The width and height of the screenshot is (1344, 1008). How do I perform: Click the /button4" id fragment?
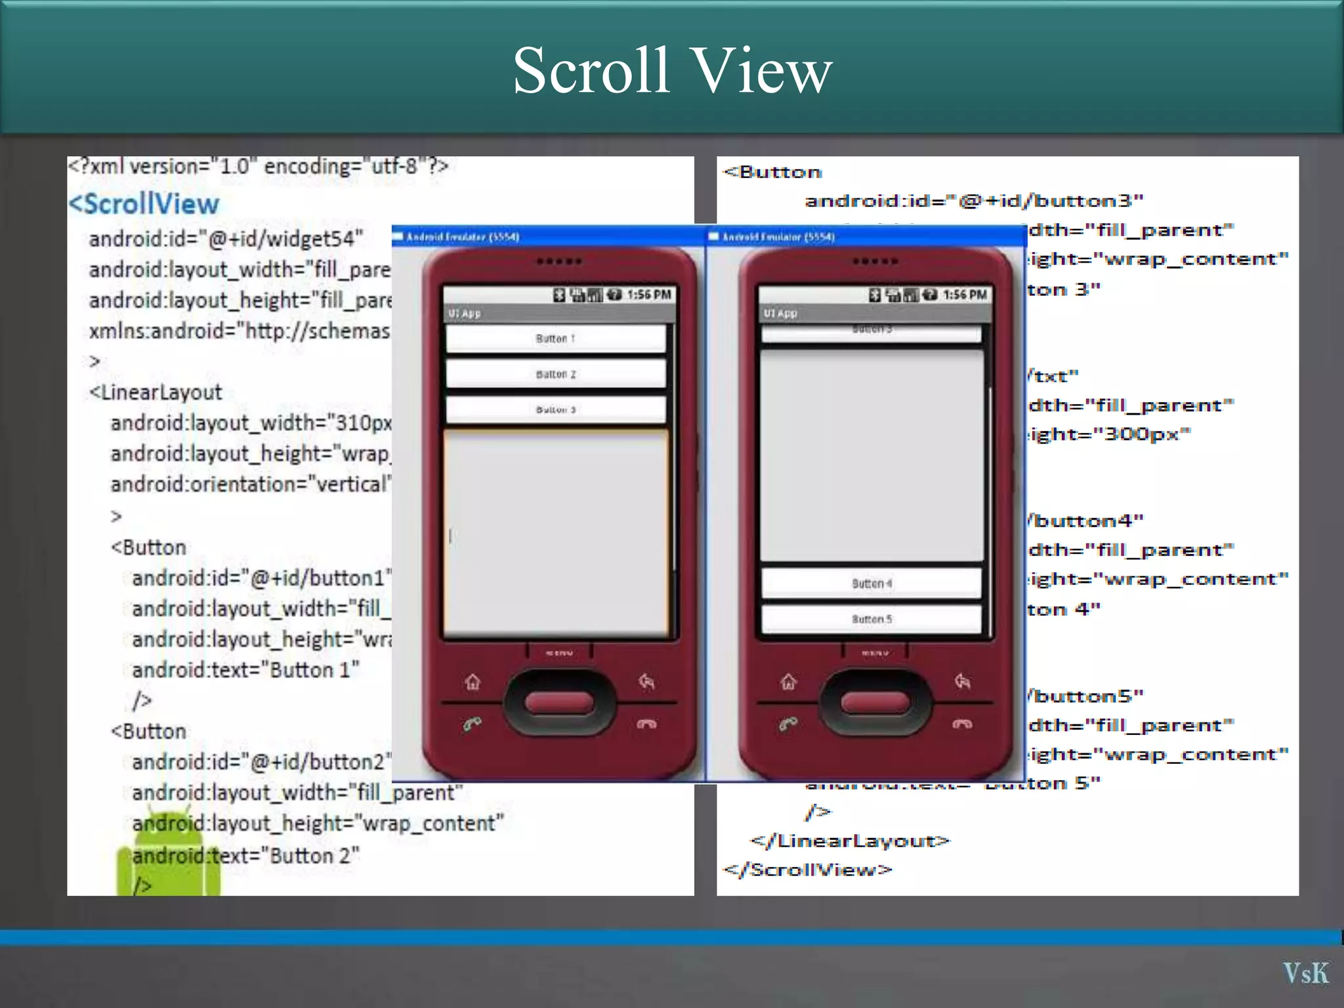click(1085, 521)
